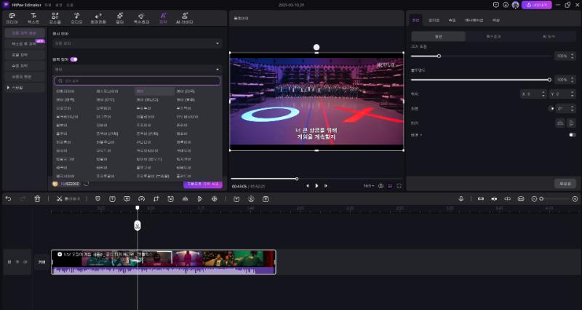Enter fullscreen preview mode
Viewport: 582px width, 310px height.
[399, 185]
